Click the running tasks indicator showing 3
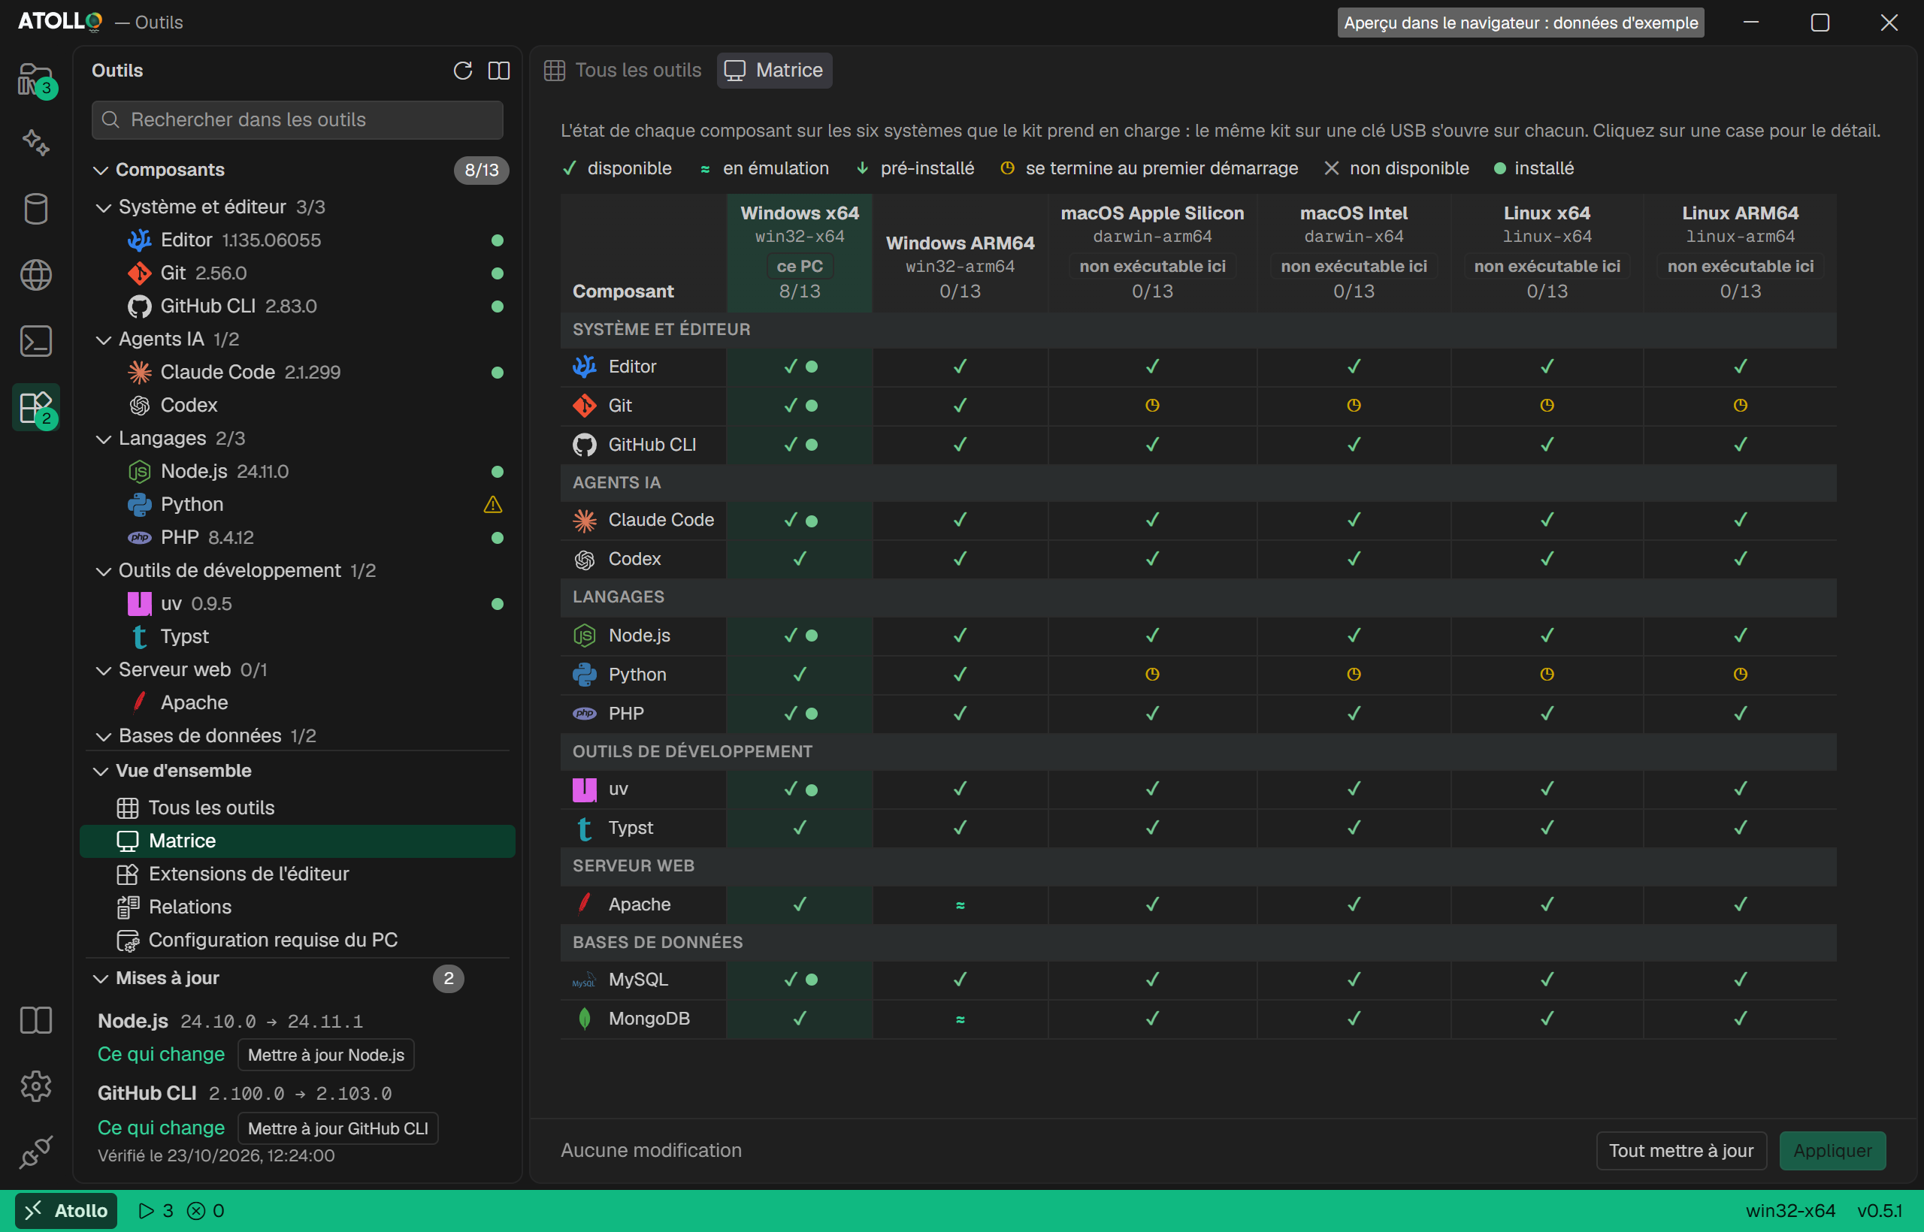Screen dimensions: 1924x1232 156,1210
